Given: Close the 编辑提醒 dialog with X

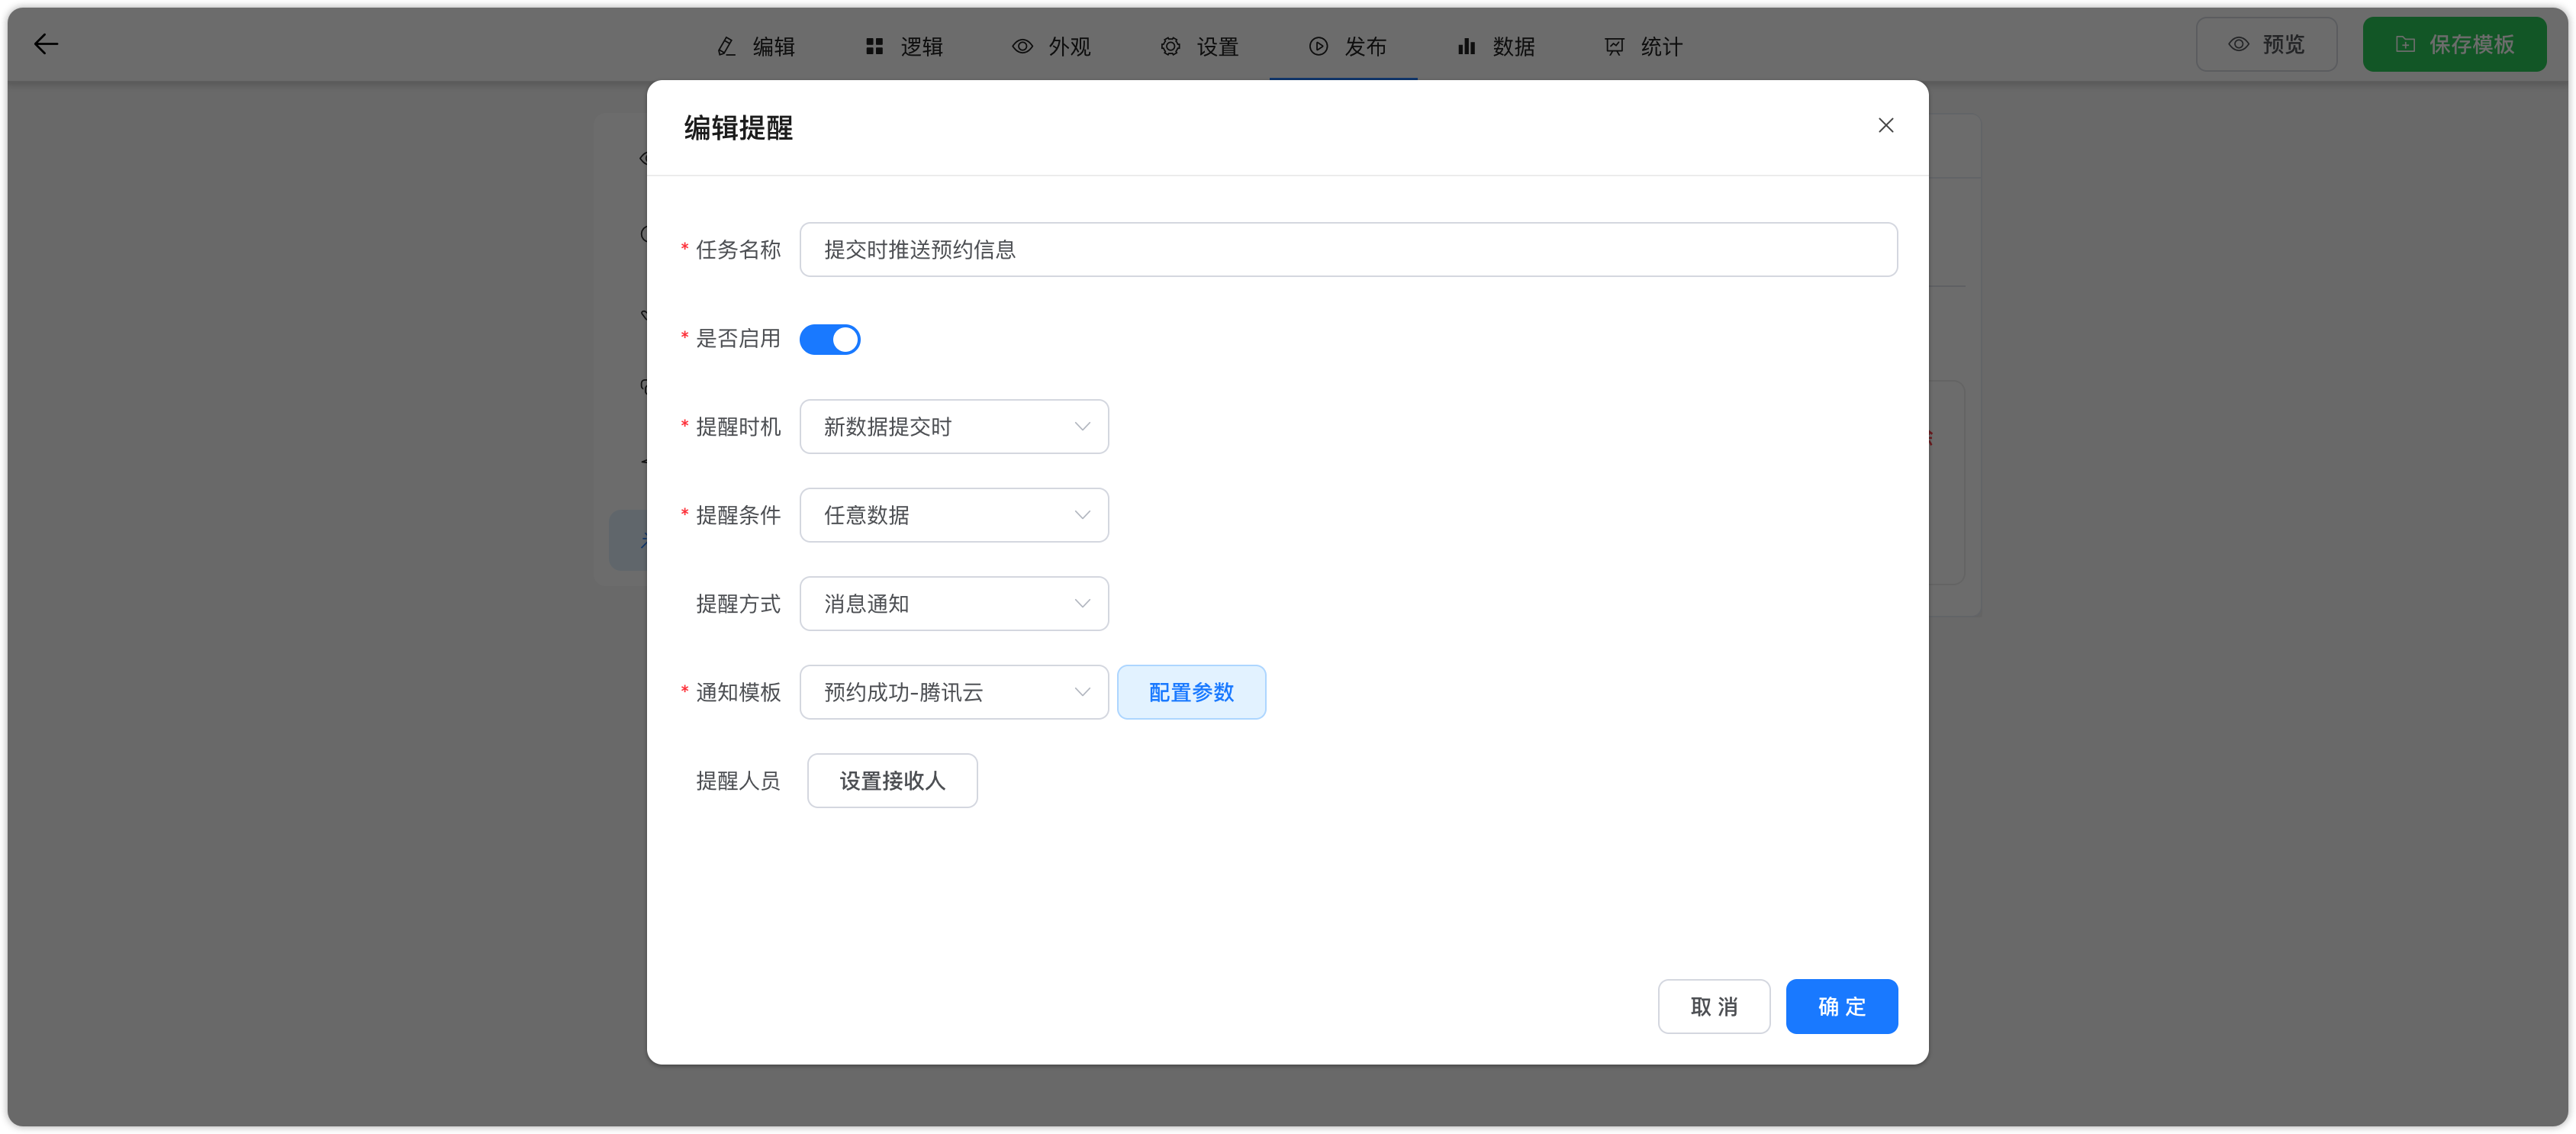Looking at the screenshot, I should 1885,125.
